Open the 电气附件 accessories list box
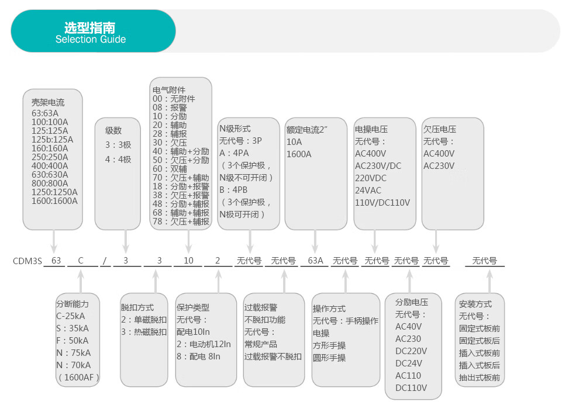The height and width of the screenshot is (419, 579). point(181,154)
